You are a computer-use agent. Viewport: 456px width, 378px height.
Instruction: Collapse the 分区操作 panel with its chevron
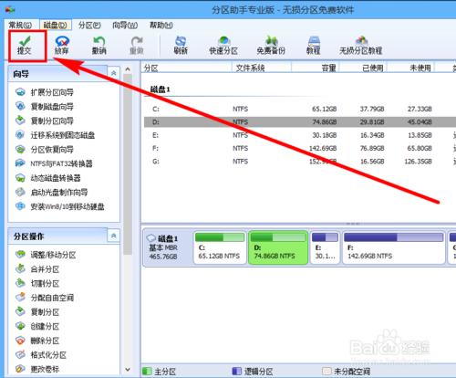pos(114,236)
